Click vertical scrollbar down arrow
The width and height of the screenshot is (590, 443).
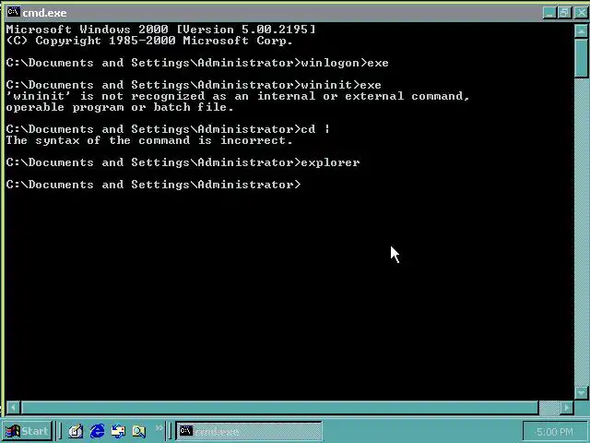[582, 392]
